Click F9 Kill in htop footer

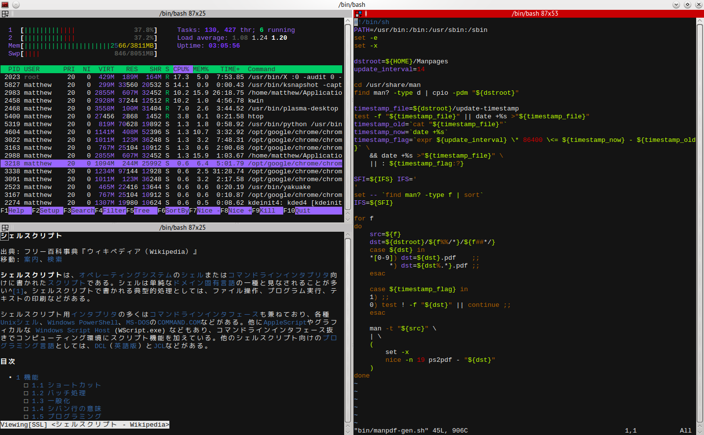268,211
